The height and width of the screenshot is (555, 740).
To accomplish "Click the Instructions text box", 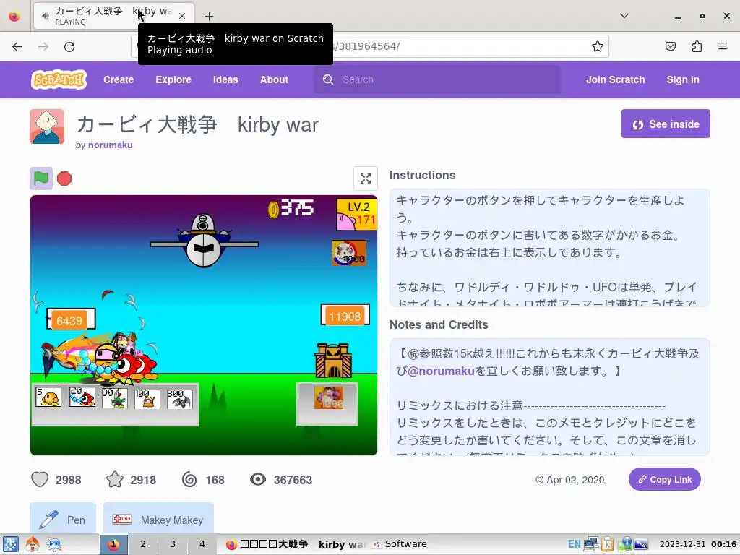I will tap(550, 248).
